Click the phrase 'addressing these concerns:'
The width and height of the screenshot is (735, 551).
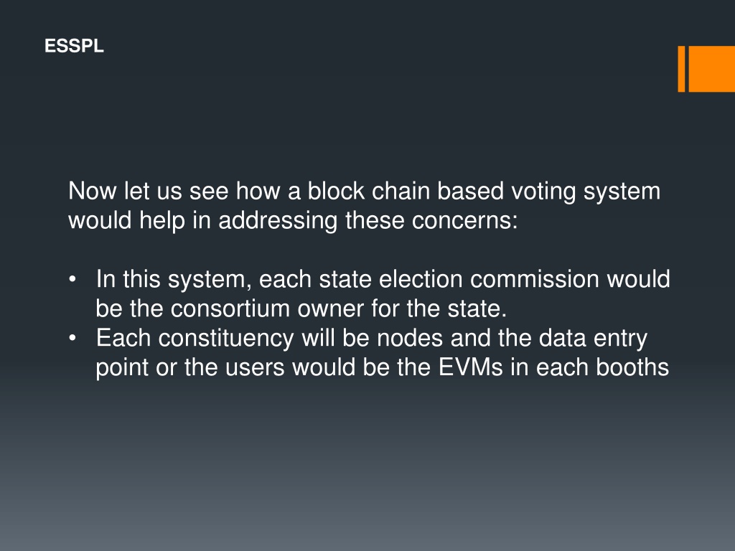(368, 221)
